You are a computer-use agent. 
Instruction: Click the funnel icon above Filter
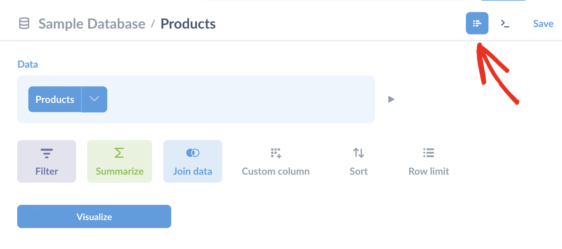point(46,153)
